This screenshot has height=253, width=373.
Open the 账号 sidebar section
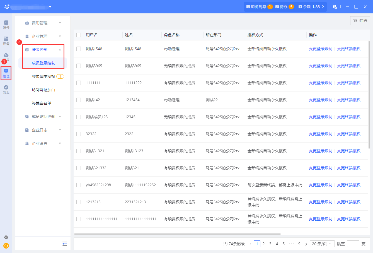[x=6, y=25]
